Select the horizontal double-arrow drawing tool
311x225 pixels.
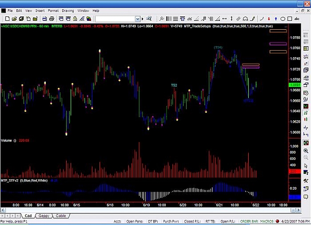click(224, 19)
